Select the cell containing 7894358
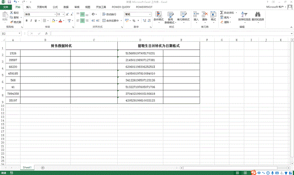The image size is (294, 175). [13, 94]
